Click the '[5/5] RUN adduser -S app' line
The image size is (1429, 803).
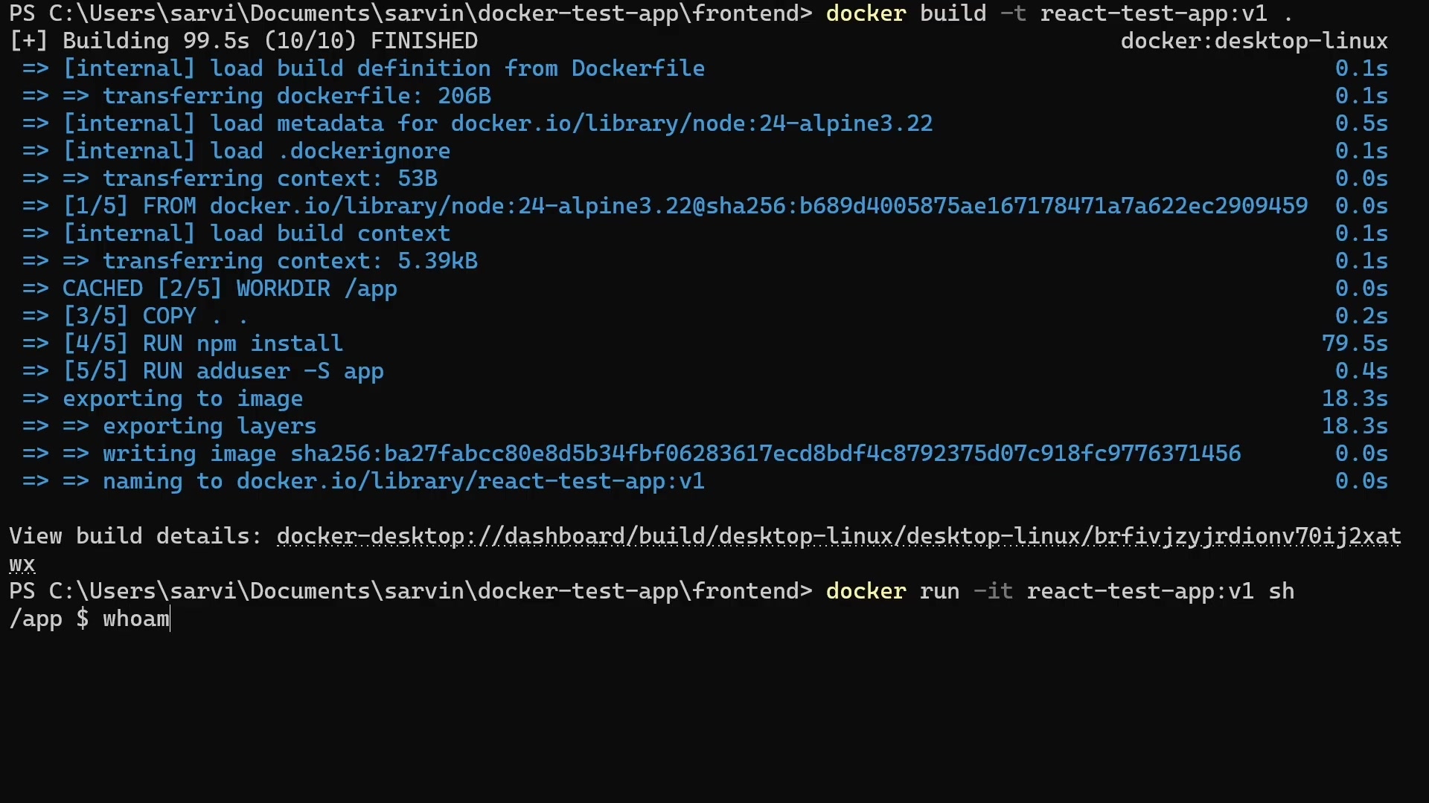(x=202, y=371)
